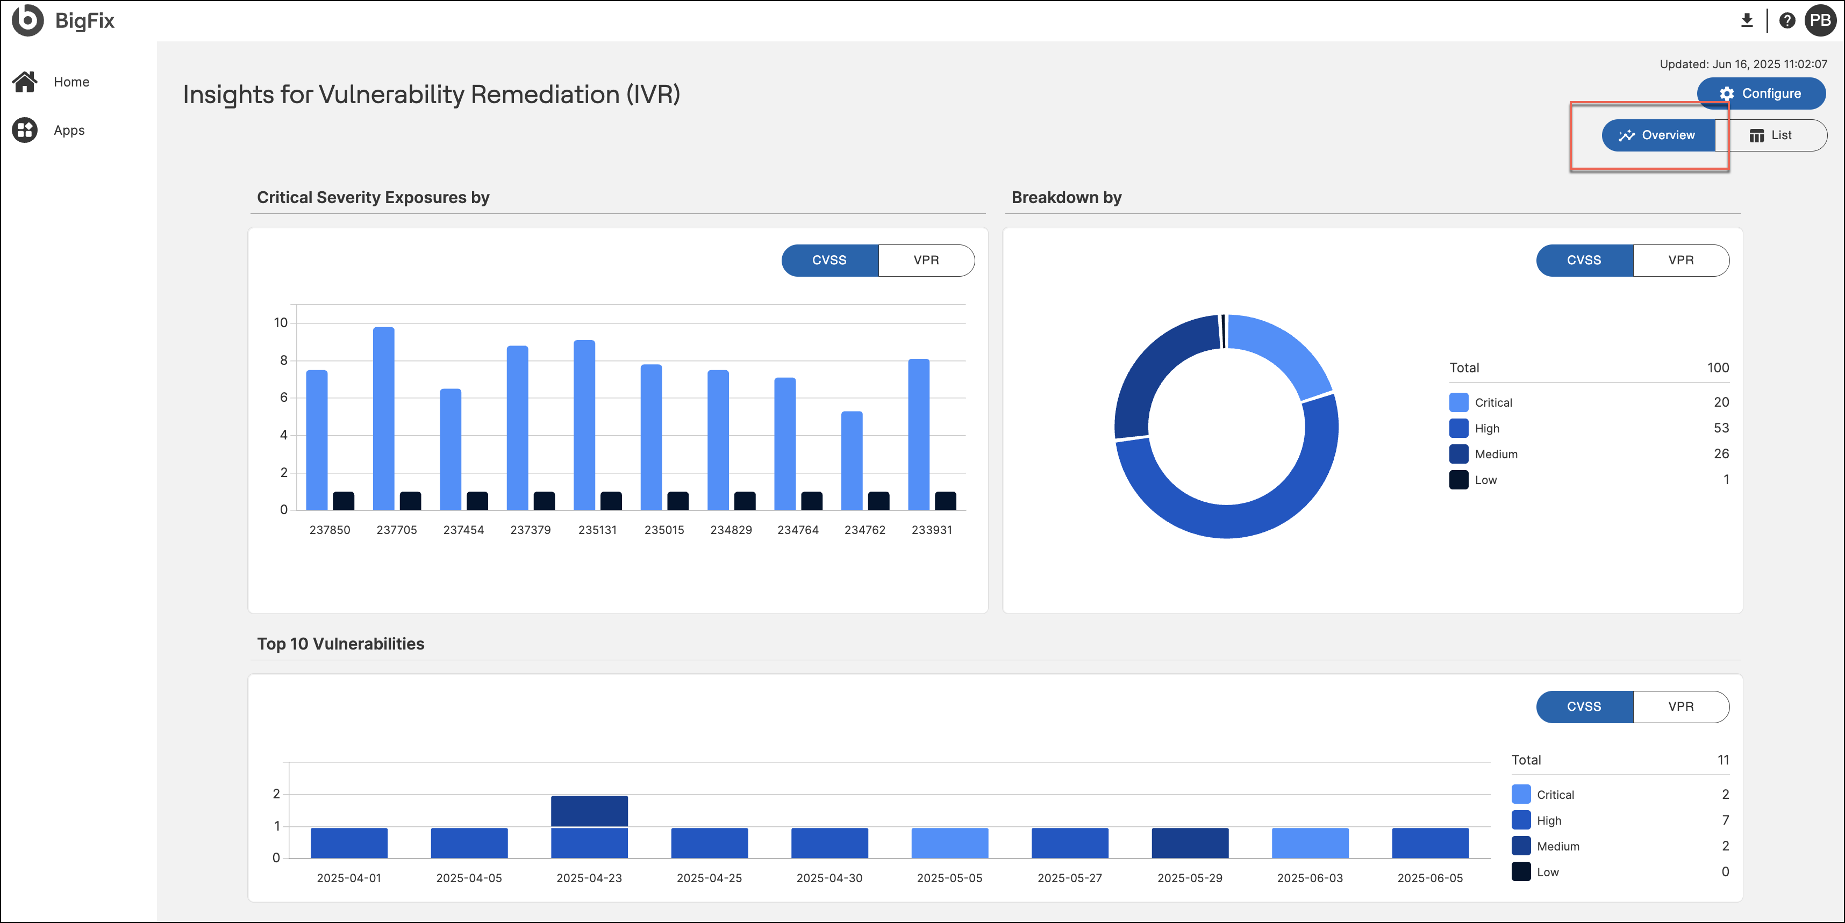This screenshot has width=1845, height=923.
Task: Click the Home link in sidebar
Action: (x=71, y=82)
